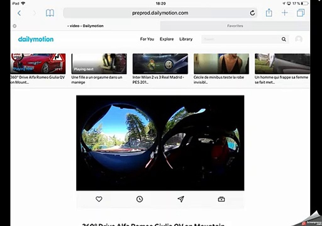
Task: Tap the battery indicator in the status bar
Action: tap(305, 3)
